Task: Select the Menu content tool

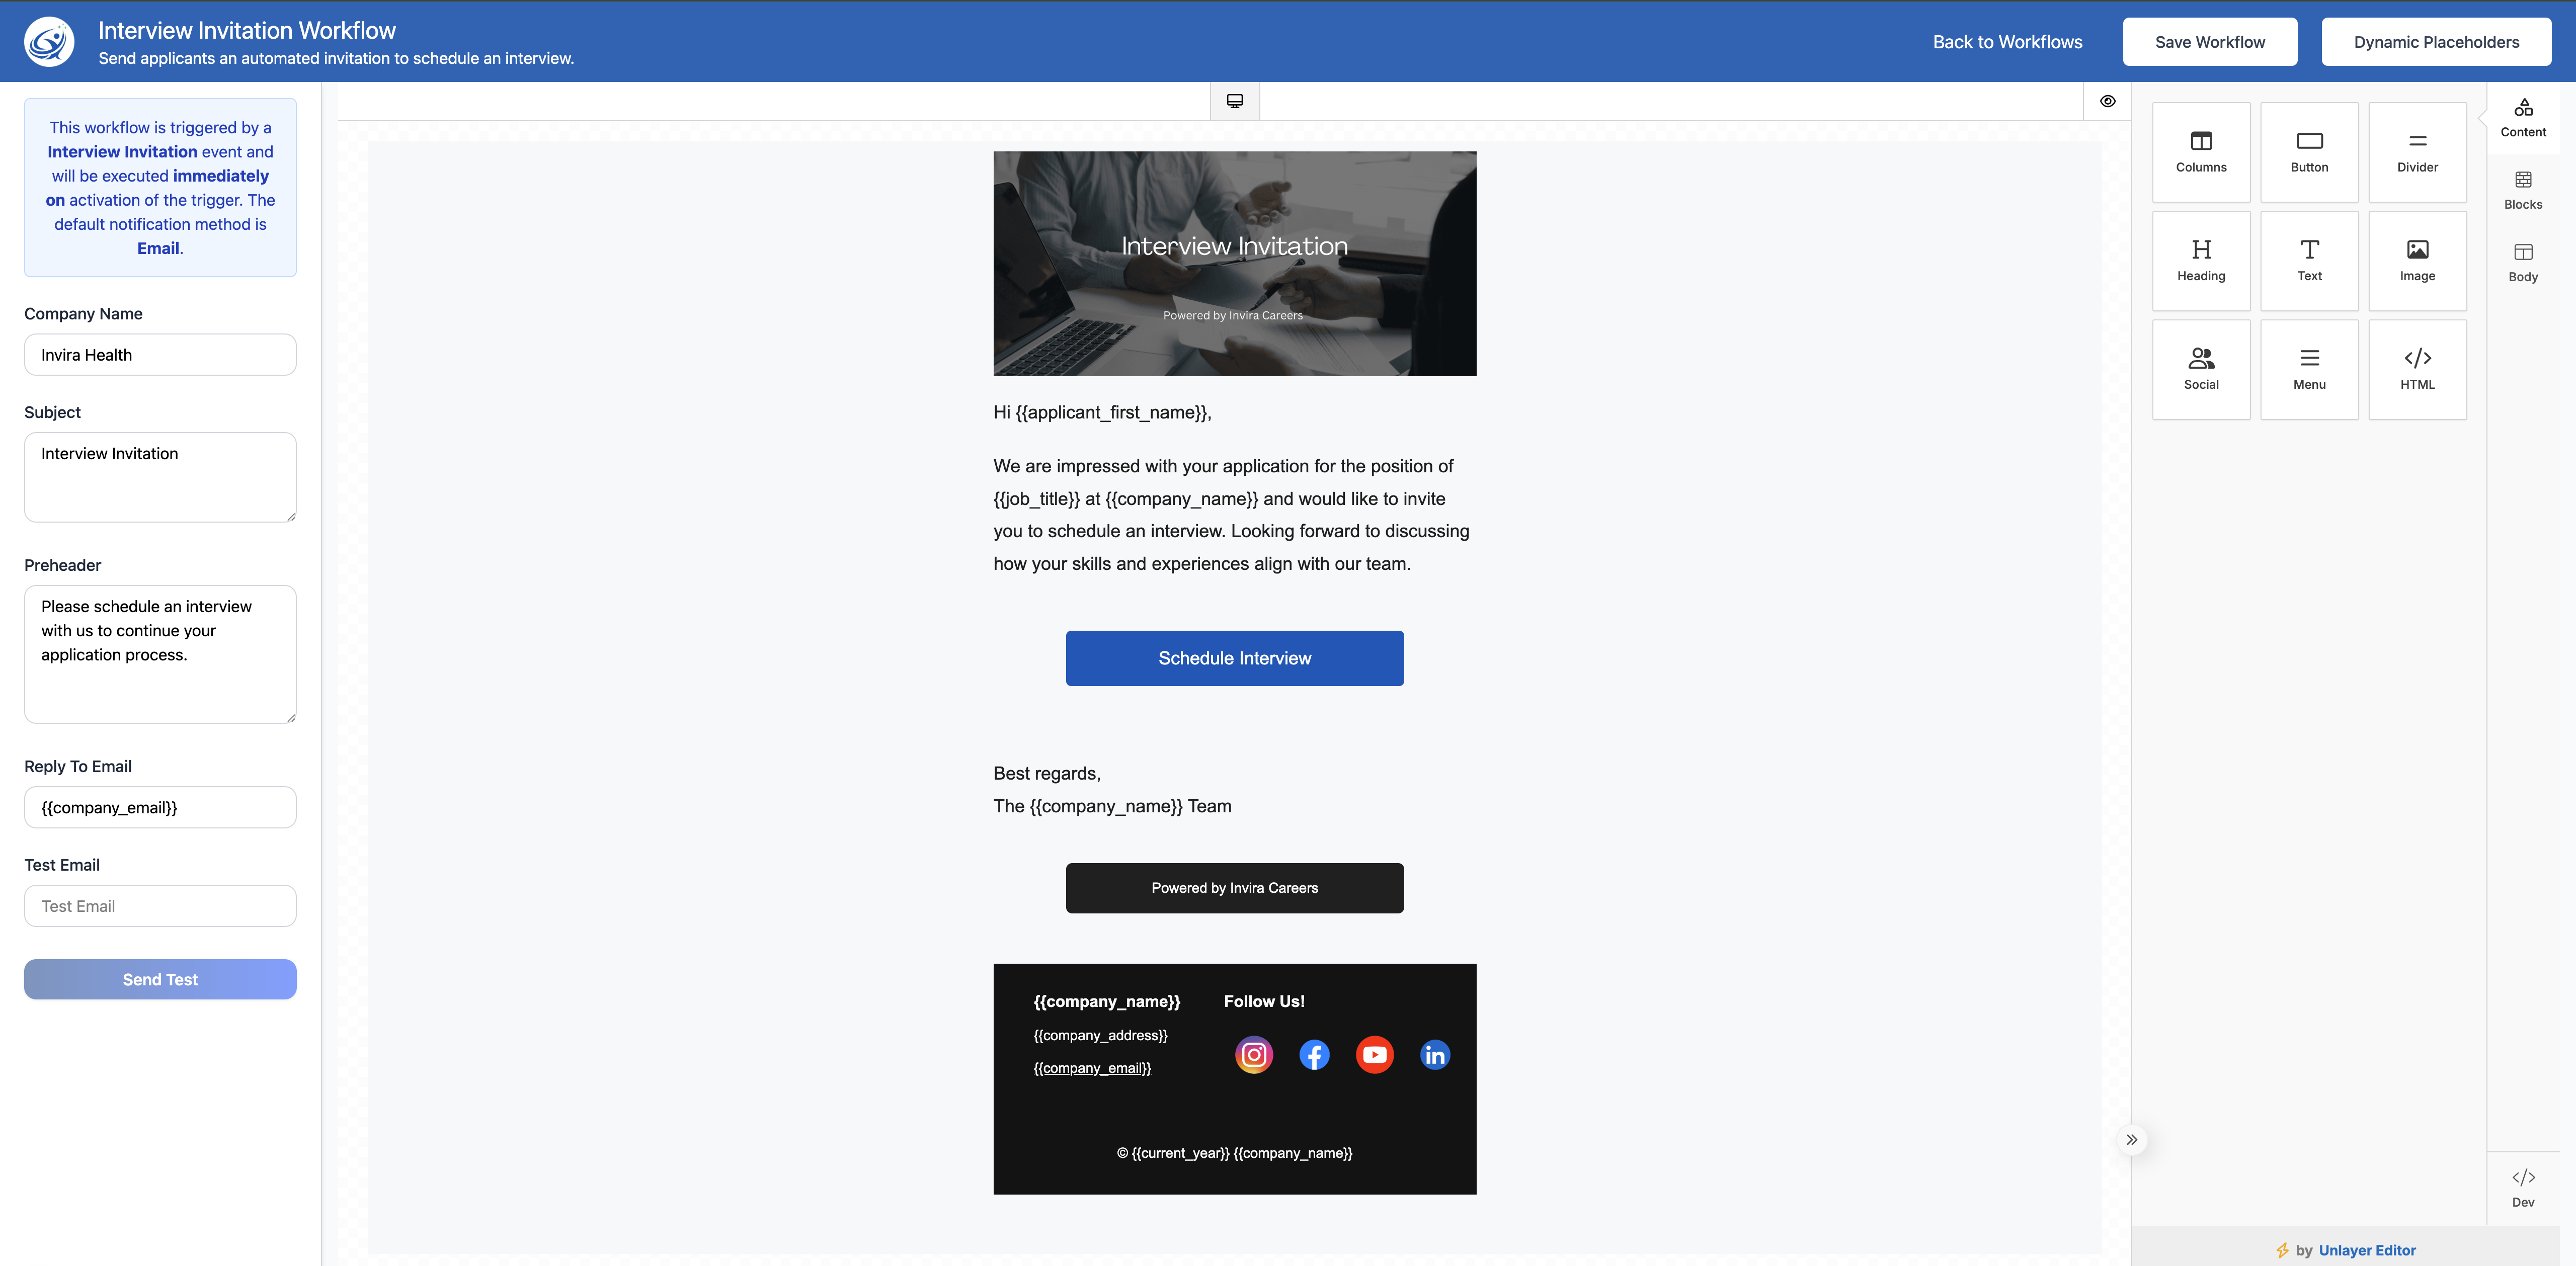Action: (x=2309, y=369)
